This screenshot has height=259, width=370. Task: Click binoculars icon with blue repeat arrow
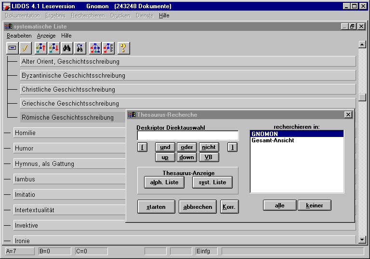pos(80,48)
